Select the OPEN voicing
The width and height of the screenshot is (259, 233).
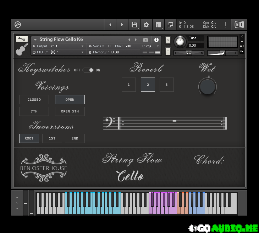tap(70, 100)
